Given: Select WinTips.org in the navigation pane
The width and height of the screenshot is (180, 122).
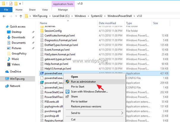Looking at the screenshot, I should (17, 79).
